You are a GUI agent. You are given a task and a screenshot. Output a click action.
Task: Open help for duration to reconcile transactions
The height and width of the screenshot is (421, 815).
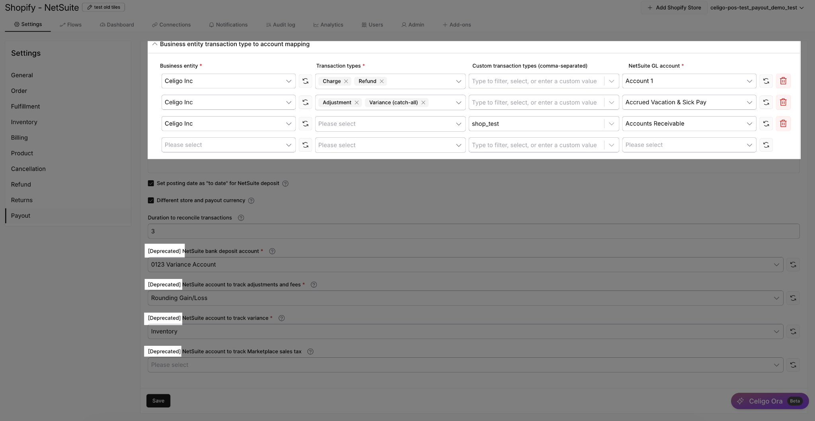point(241,218)
